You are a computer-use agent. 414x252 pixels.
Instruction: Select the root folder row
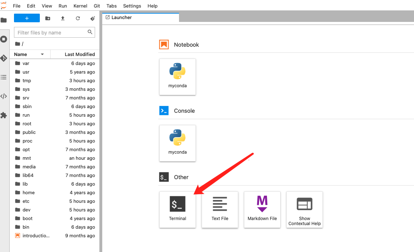click(x=55, y=123)
